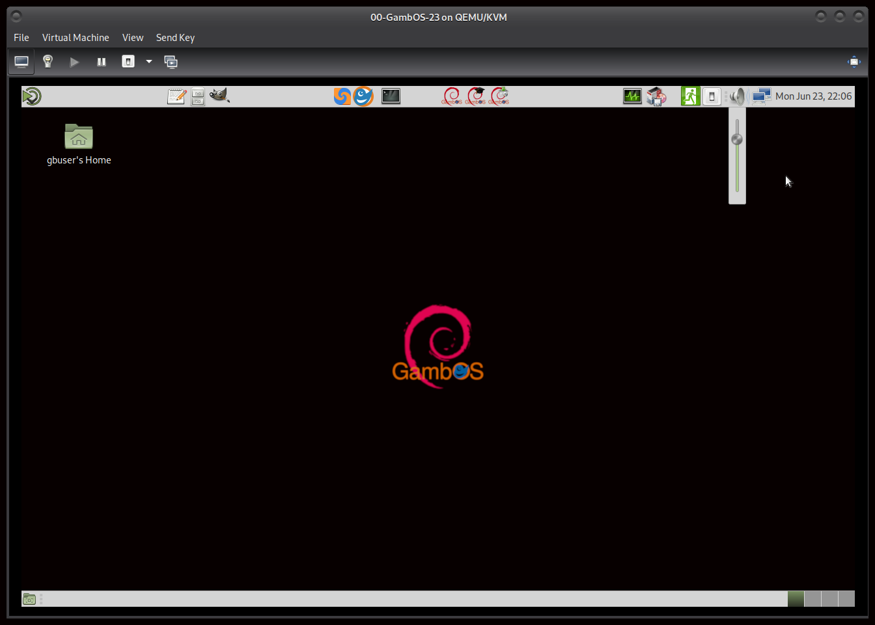Click the clock showing Mon Jun 23

[x=813, y=96]
